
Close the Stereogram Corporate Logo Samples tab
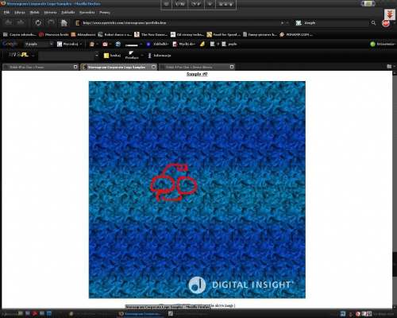[x=153, y=67]
